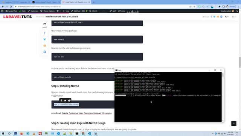Viewport: 241px width, 136px height.
Task: Open the Windows Start menu
Action: tap(3, 133)
